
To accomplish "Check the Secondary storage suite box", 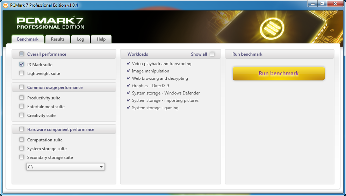I will pos(21,157).
